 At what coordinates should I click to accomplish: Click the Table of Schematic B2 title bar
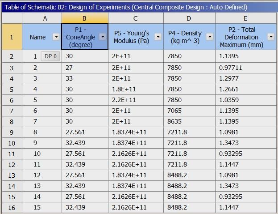[140, 7]
